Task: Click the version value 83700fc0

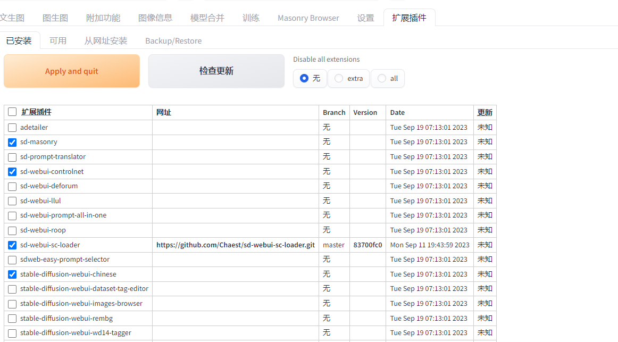Action: coord(368,245)
